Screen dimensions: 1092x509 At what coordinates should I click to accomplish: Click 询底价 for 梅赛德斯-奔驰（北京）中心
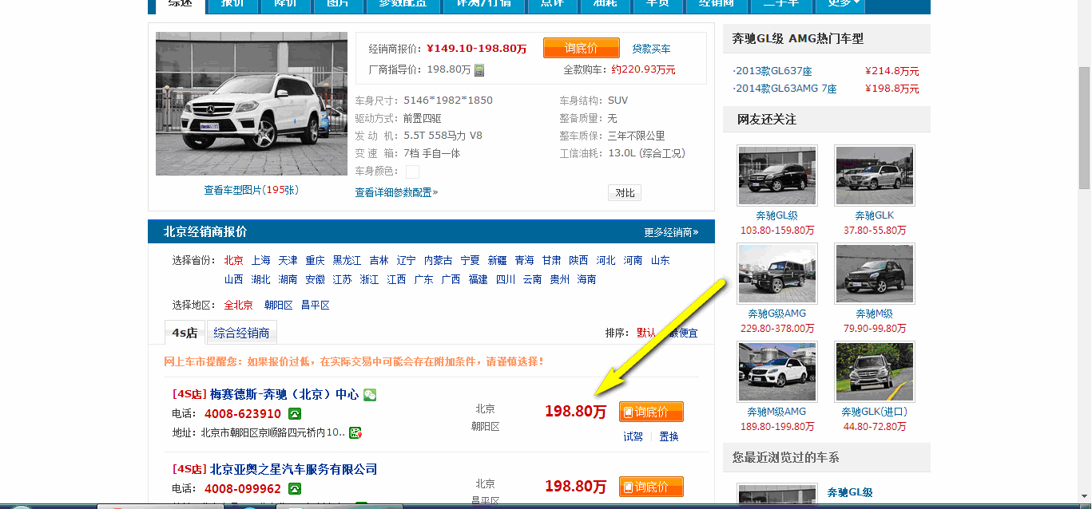(651, 412)
